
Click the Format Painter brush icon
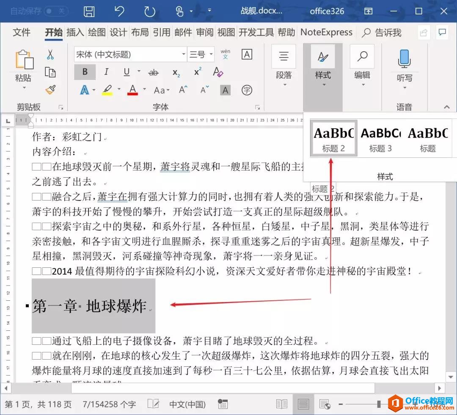coord(50,90)
